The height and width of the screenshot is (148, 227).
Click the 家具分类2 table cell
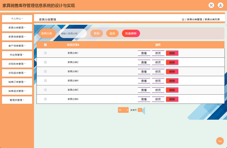tap(73, 62)
